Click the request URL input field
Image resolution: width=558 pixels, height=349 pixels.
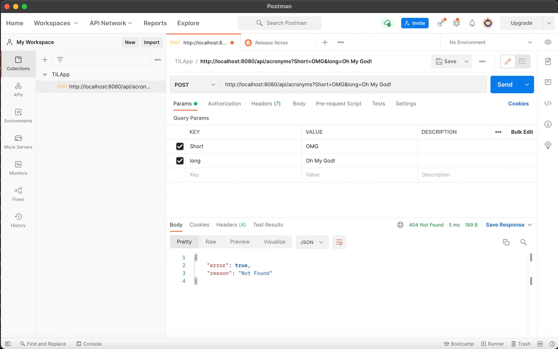pyautogui.click(x=353, y=85)
